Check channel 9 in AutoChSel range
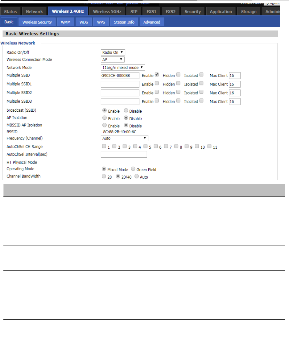This screenshot has width=289, height=356. 187,146
